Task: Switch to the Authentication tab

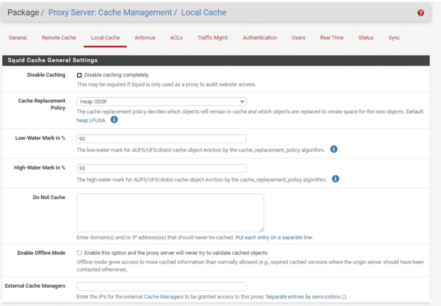Action: coord(260,38)
